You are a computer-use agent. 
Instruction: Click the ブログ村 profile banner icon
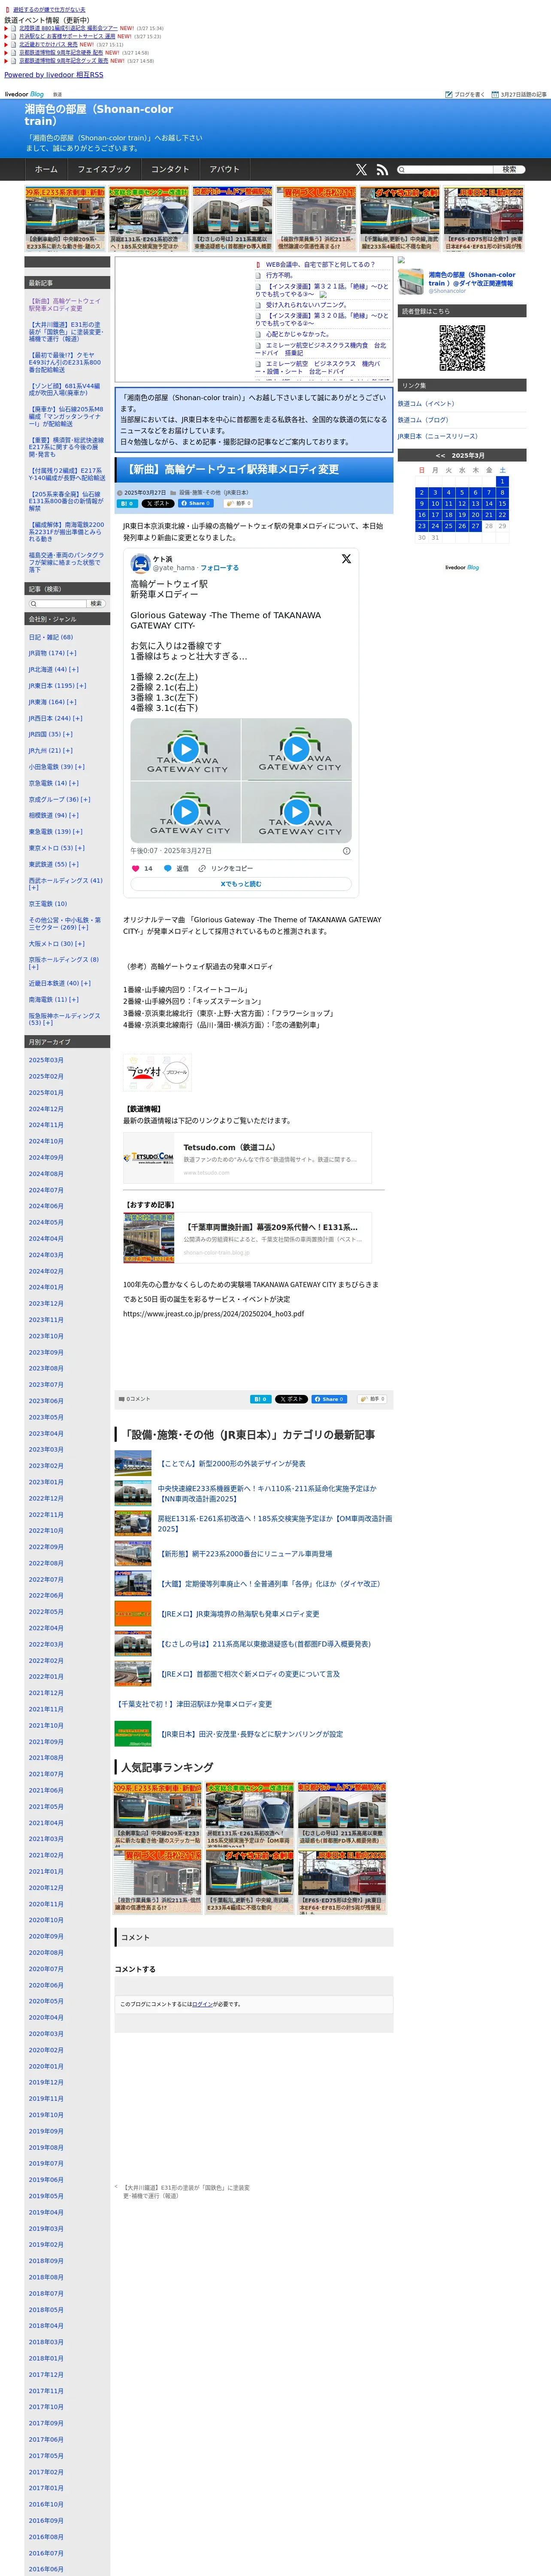(157, 1072)
